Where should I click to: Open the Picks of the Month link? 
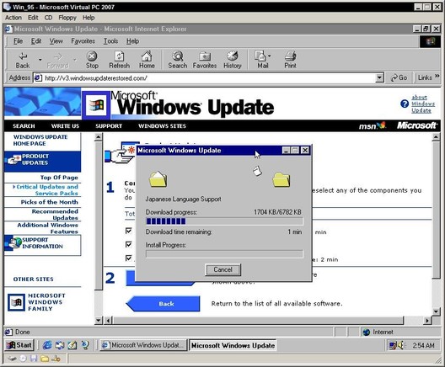(49, 202)
